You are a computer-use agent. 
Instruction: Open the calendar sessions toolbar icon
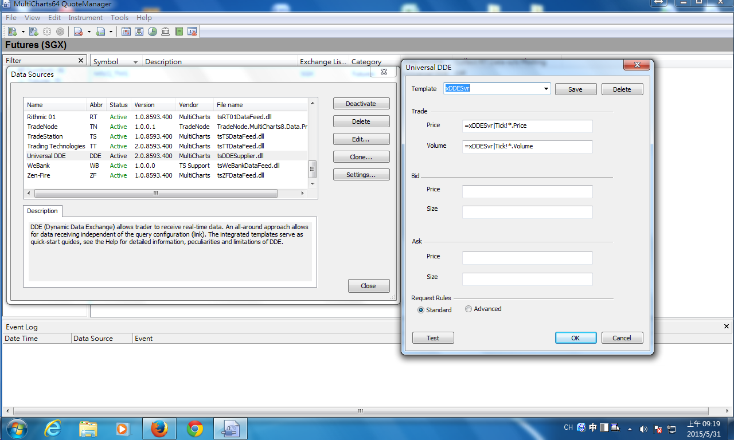point(126,32)
